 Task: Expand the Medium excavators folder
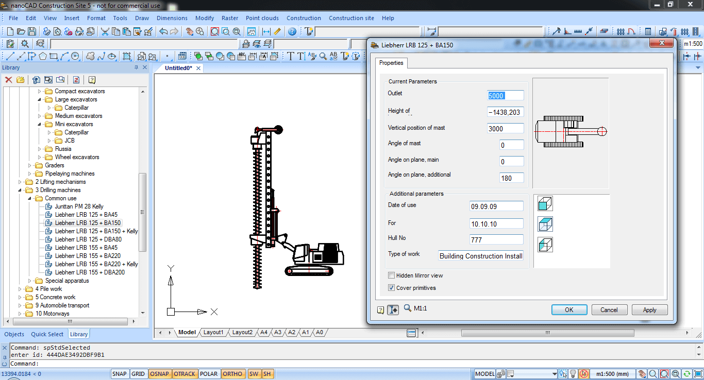(39, 116)
